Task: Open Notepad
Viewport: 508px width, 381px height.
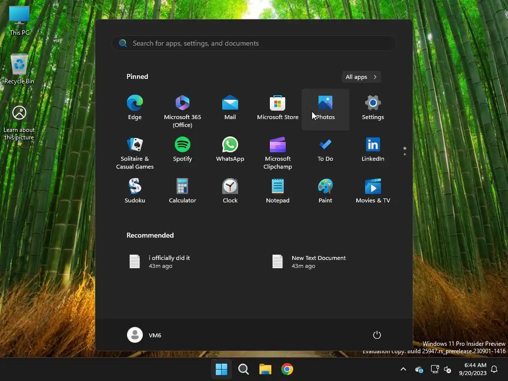Action: 278,192
